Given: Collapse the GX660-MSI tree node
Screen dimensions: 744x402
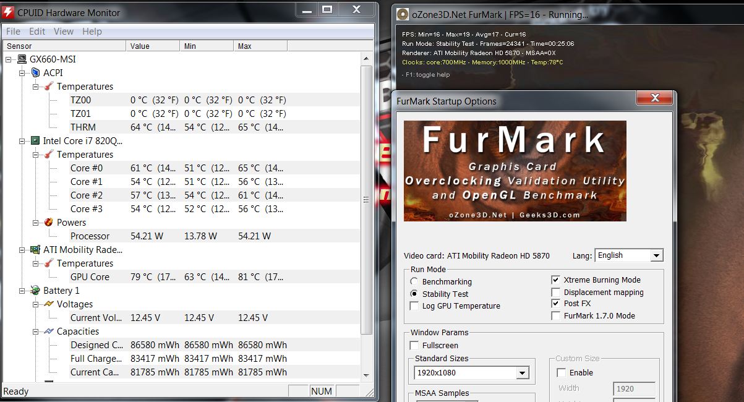Looking at the screenshot, I should (x=9, y=59).
